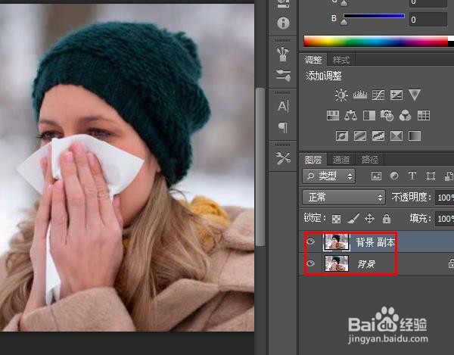Viewport: 454px width, 355px height.
Task: Hide the 背景 layer
Action: click(x=311, y=263)
